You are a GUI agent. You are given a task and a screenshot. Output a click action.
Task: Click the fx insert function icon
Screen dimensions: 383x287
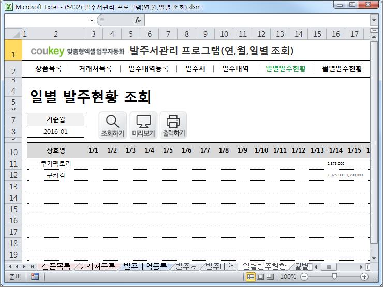tap(138, 20)
